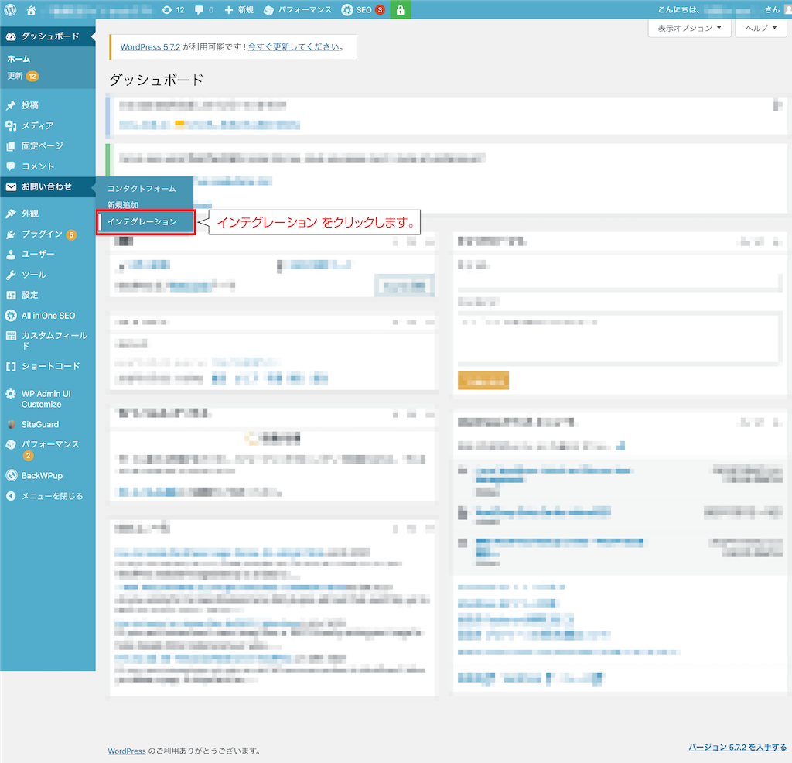Open the メディア menu label in sidebar
The height and width of the screenshot is (763, 792).
click(x=37, y=125)
